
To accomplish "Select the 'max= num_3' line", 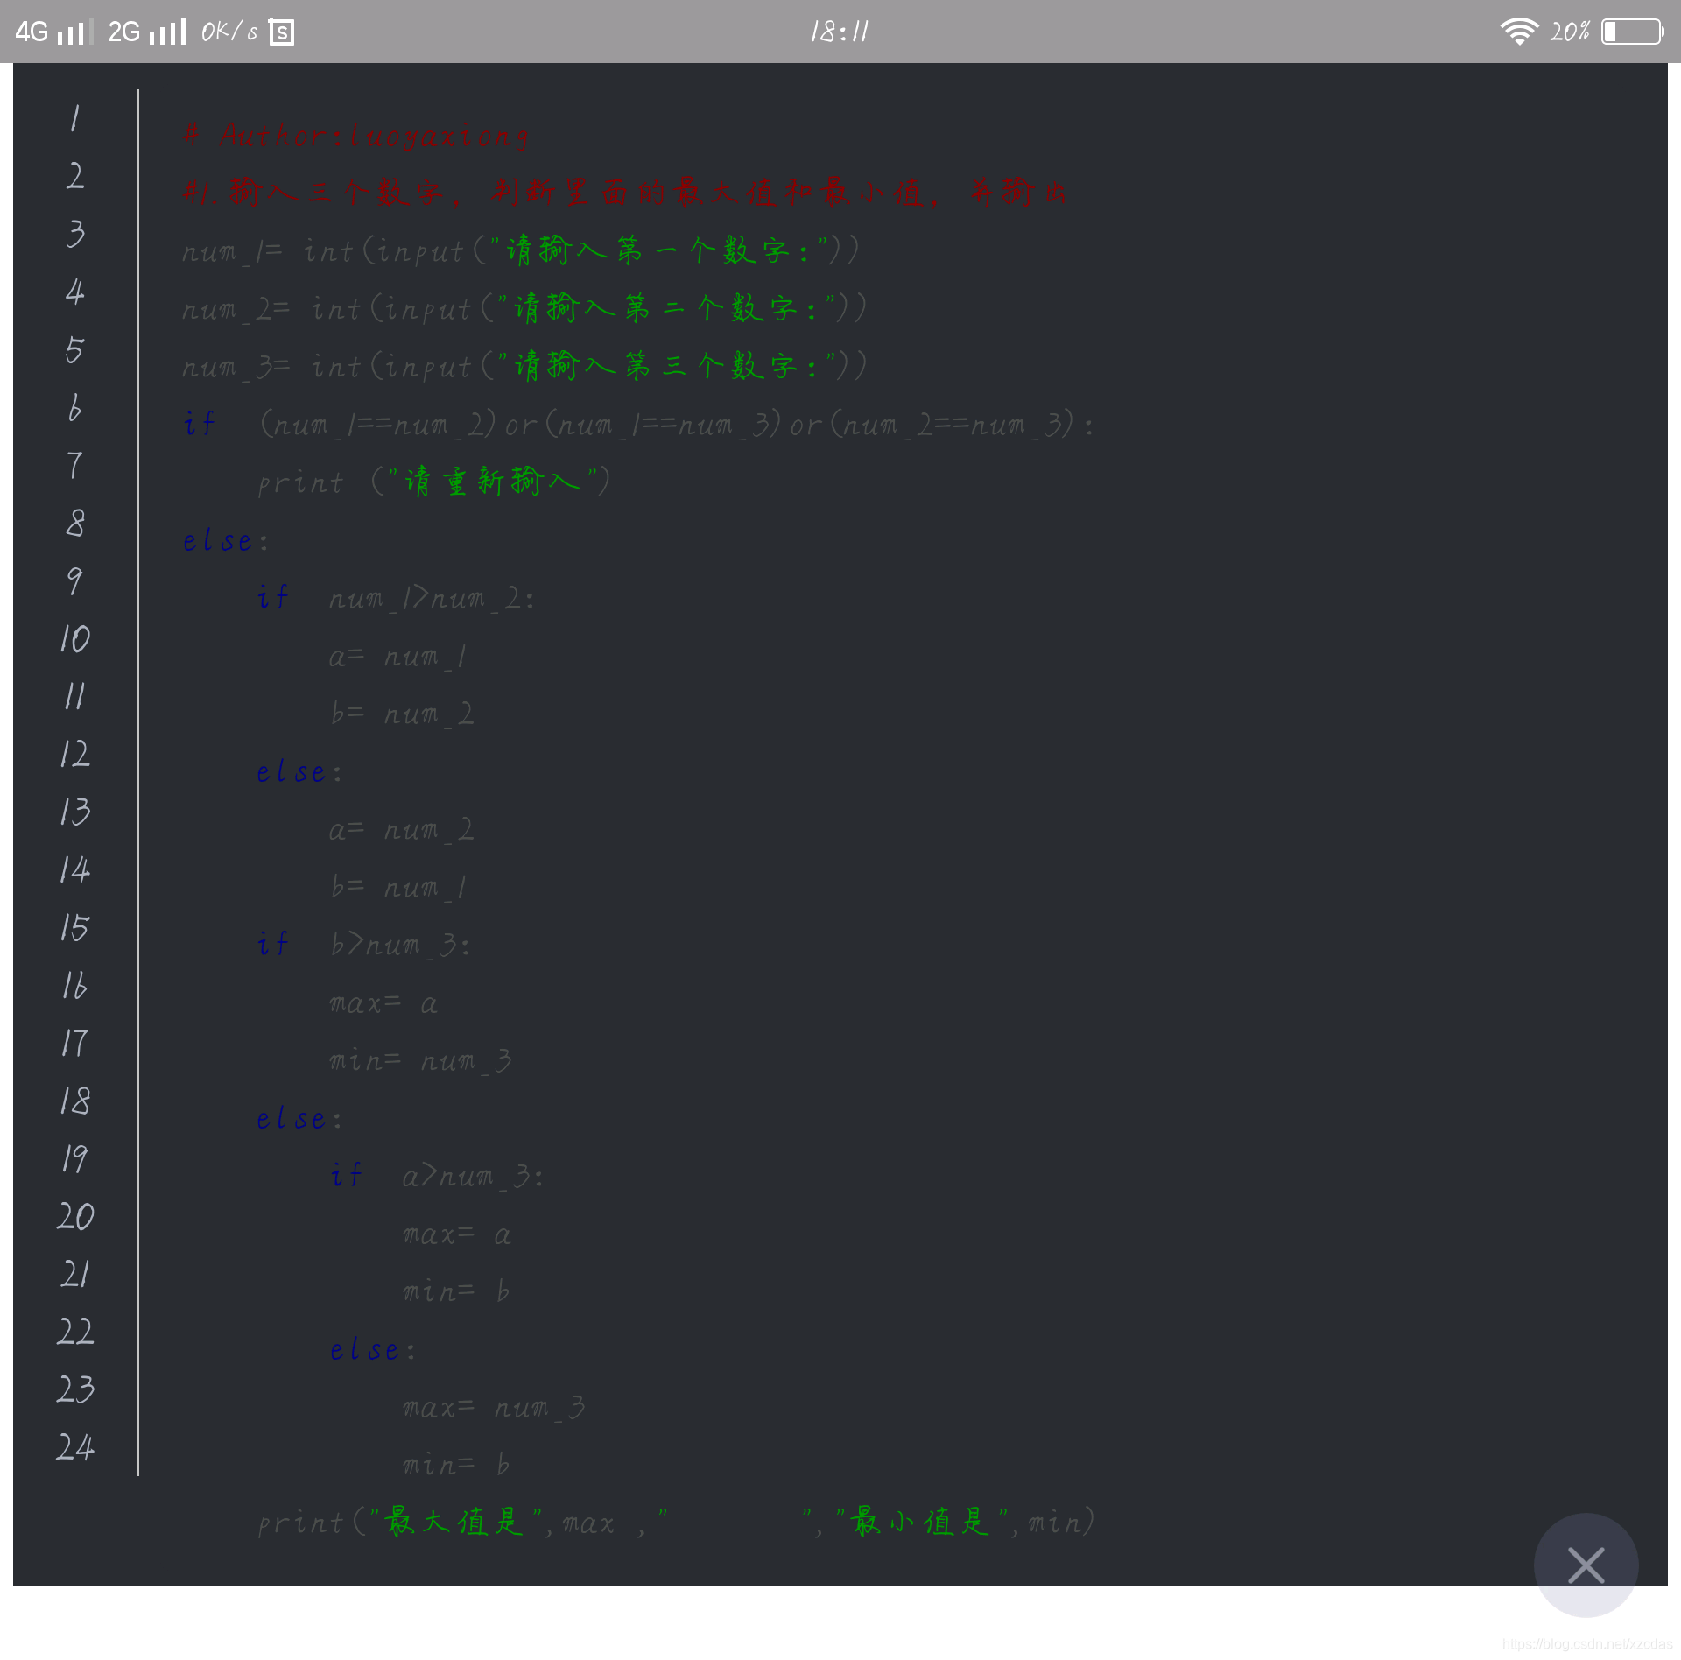I will click(x=494, y=1407).
